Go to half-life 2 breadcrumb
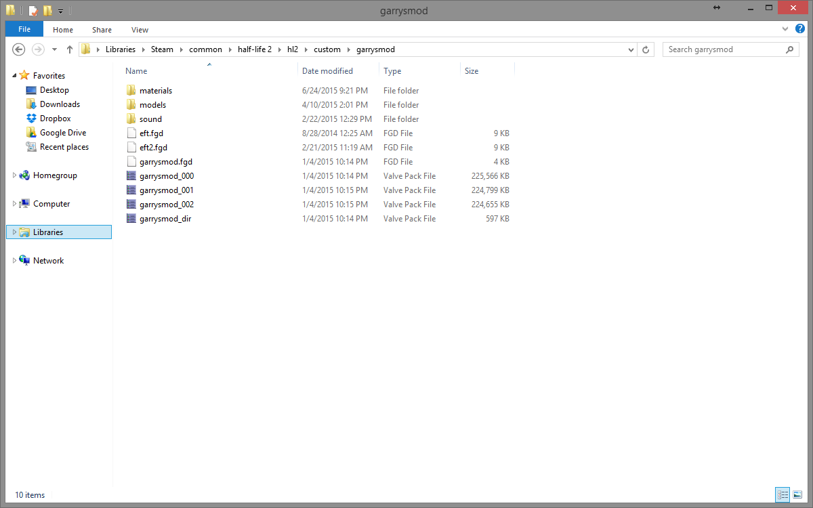The image size is (813, 508). (x=255, y=49)
